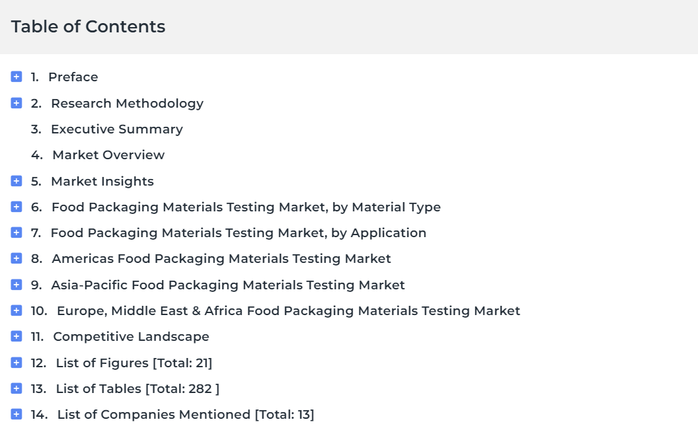The height and width of the screenshot is (430, 698).
Task: Expand the by Material Type section icon
Action: (x=17, y=207)
